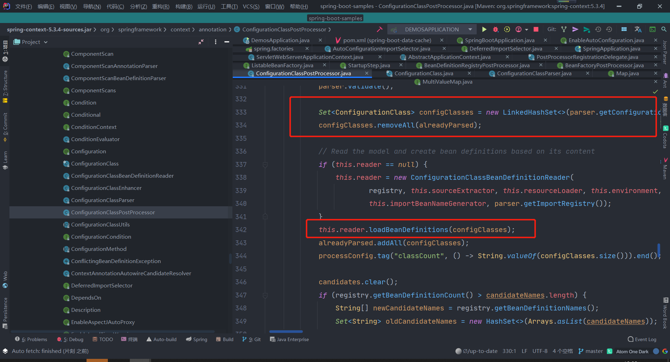Screen dimensions: 670x362
Task: Toggle the Maven tool window
Action: pyautogui.click(x=665, y=169)
